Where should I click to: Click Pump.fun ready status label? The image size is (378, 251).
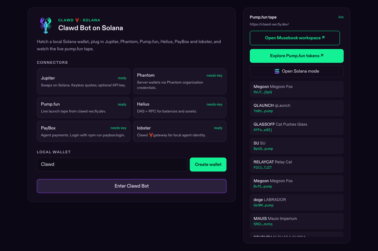tap(122, 105)
